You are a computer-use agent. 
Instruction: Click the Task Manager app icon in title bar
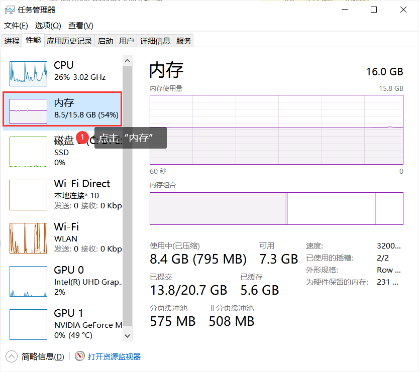point(10,10)
